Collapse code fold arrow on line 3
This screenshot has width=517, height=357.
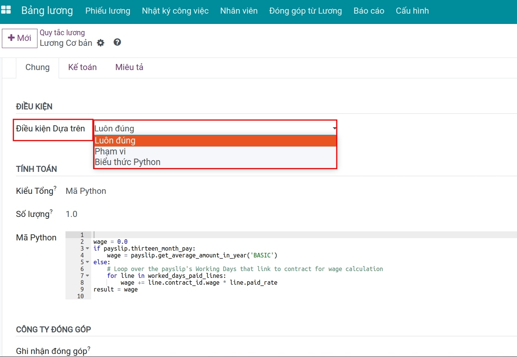(x=87, y=249)
